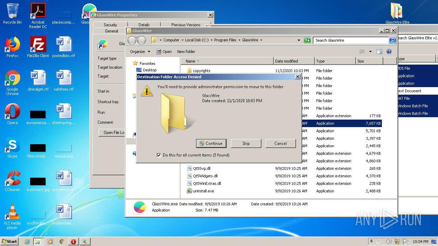Launch Opera browser desktop shortcut
Image resolution: width=438 pixels, height=246 pixels.
click(x=12, y=114)
